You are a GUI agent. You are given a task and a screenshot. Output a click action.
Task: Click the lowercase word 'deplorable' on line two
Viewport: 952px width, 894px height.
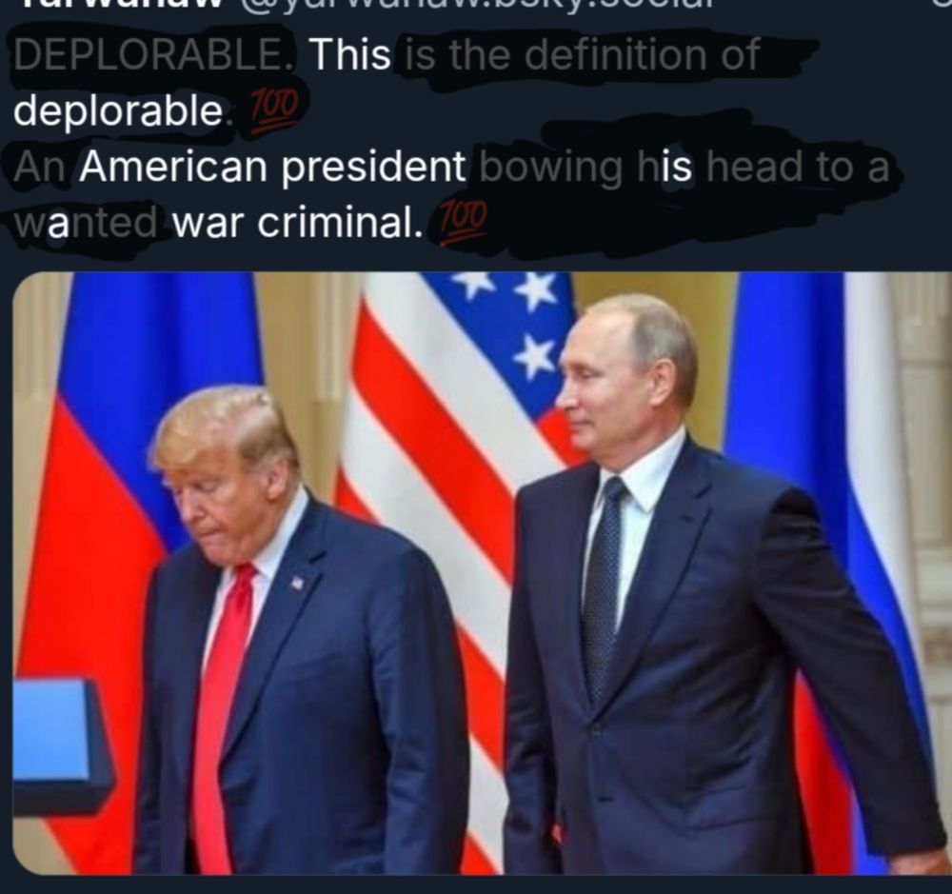click(118, 110)
